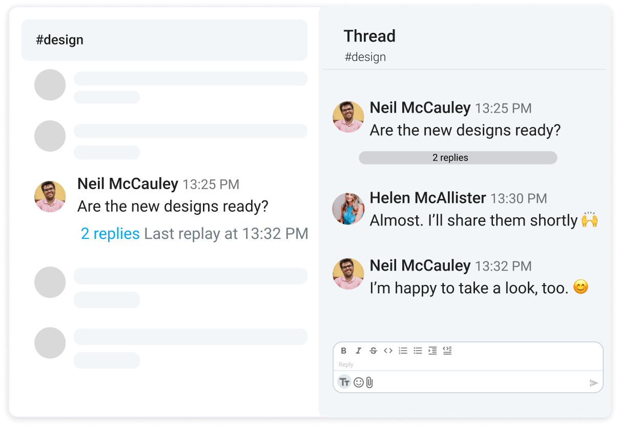Insert inline code formatting

tap(388, 351)
